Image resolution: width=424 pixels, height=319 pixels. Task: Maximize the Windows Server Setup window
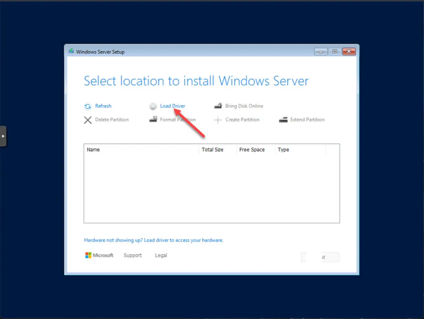pyautogui.click(x=334, y=52)
